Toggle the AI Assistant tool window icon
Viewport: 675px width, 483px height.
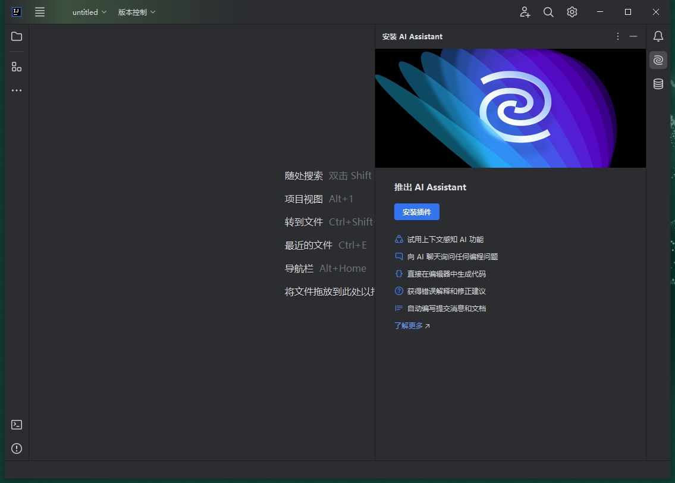pos(658,60)
